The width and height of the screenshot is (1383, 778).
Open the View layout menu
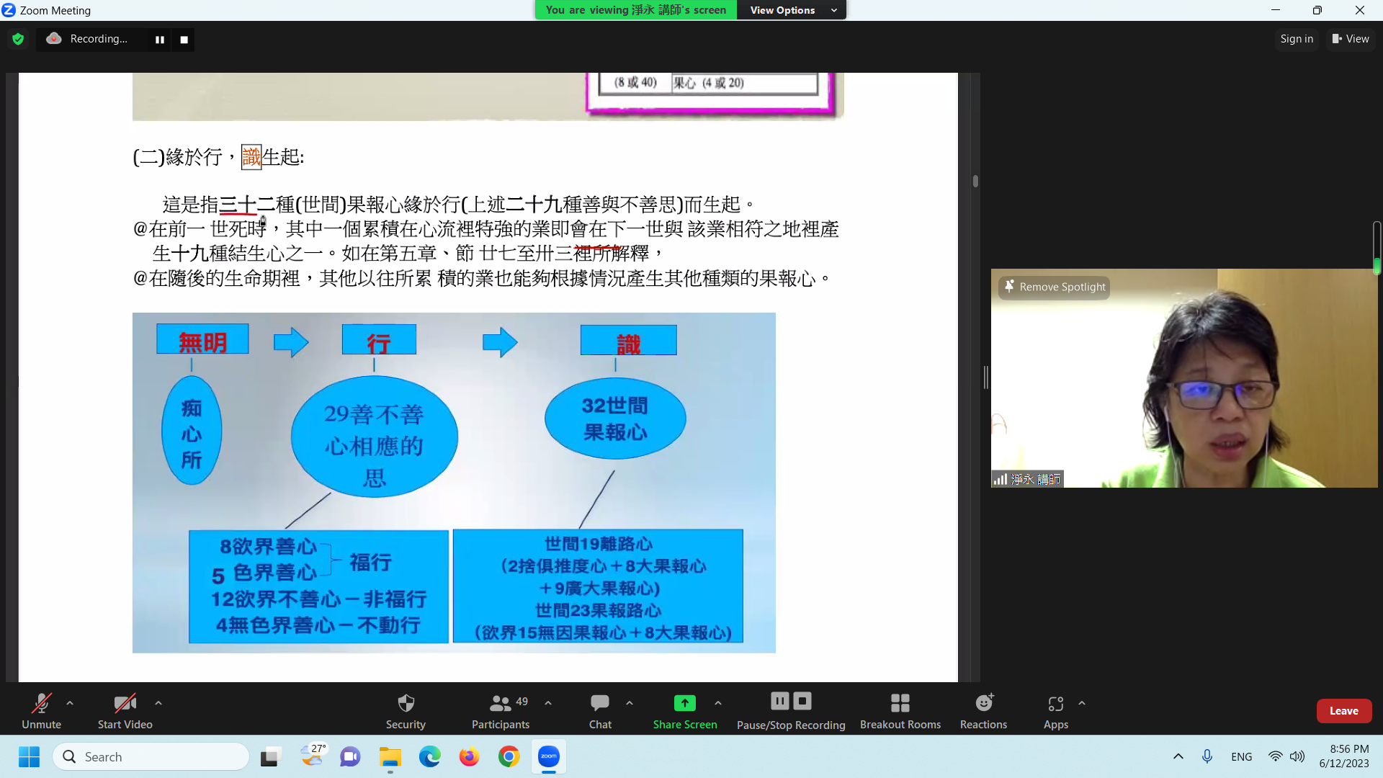(x=1351, y=39)
